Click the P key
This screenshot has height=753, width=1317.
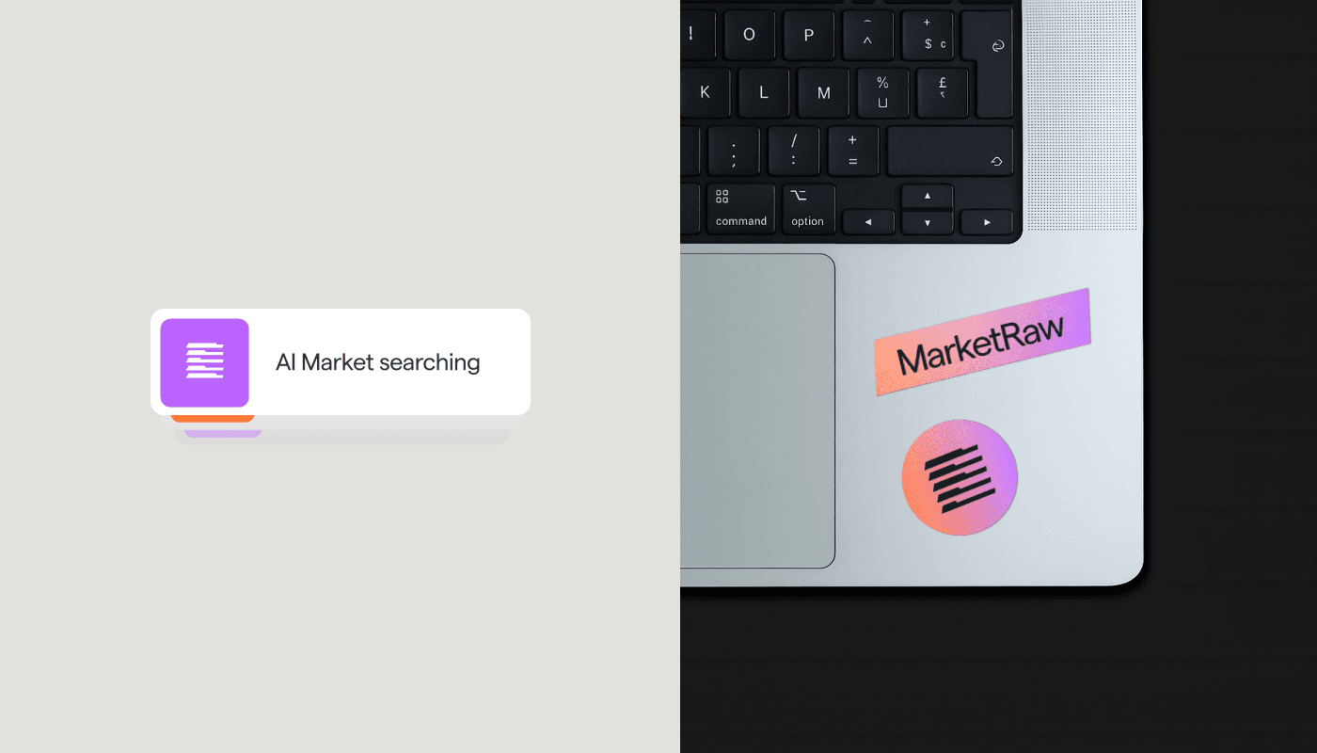pyautogui.click(x=808, y=35)
